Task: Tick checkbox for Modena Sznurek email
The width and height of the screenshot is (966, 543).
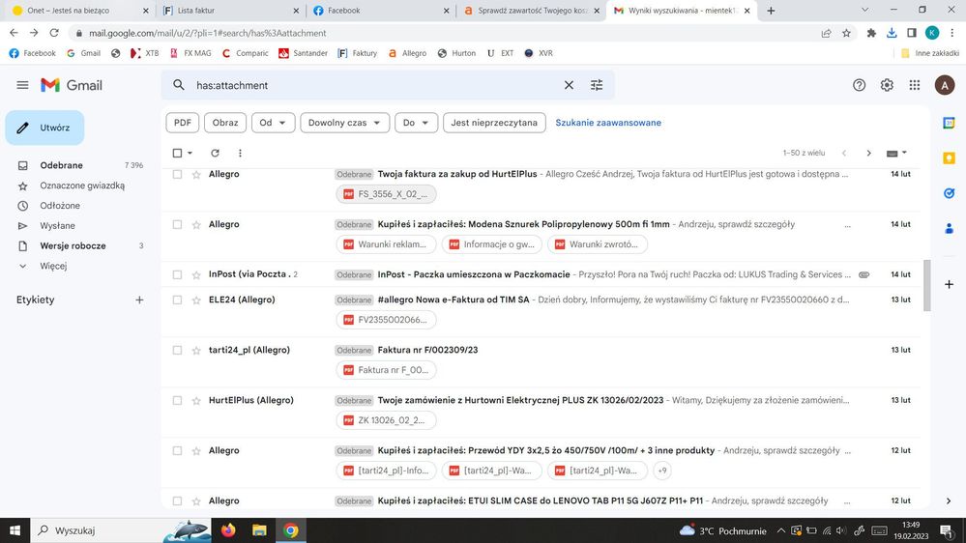Action: 177,225
